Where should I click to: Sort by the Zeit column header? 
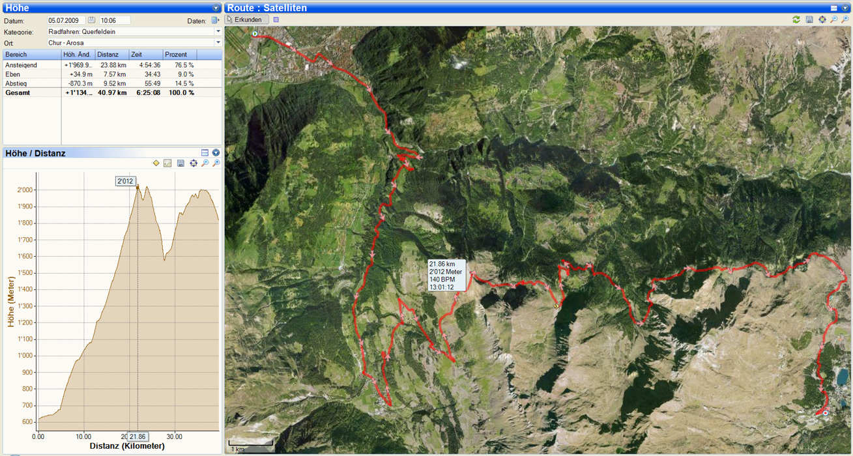point(146,55)
